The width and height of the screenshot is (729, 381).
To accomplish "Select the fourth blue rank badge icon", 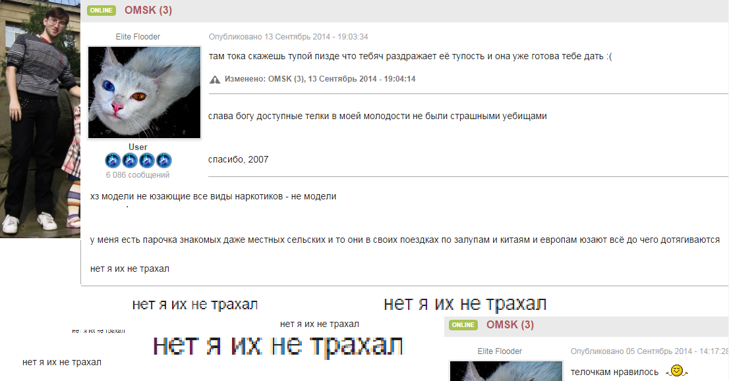I will click(165, 159).
